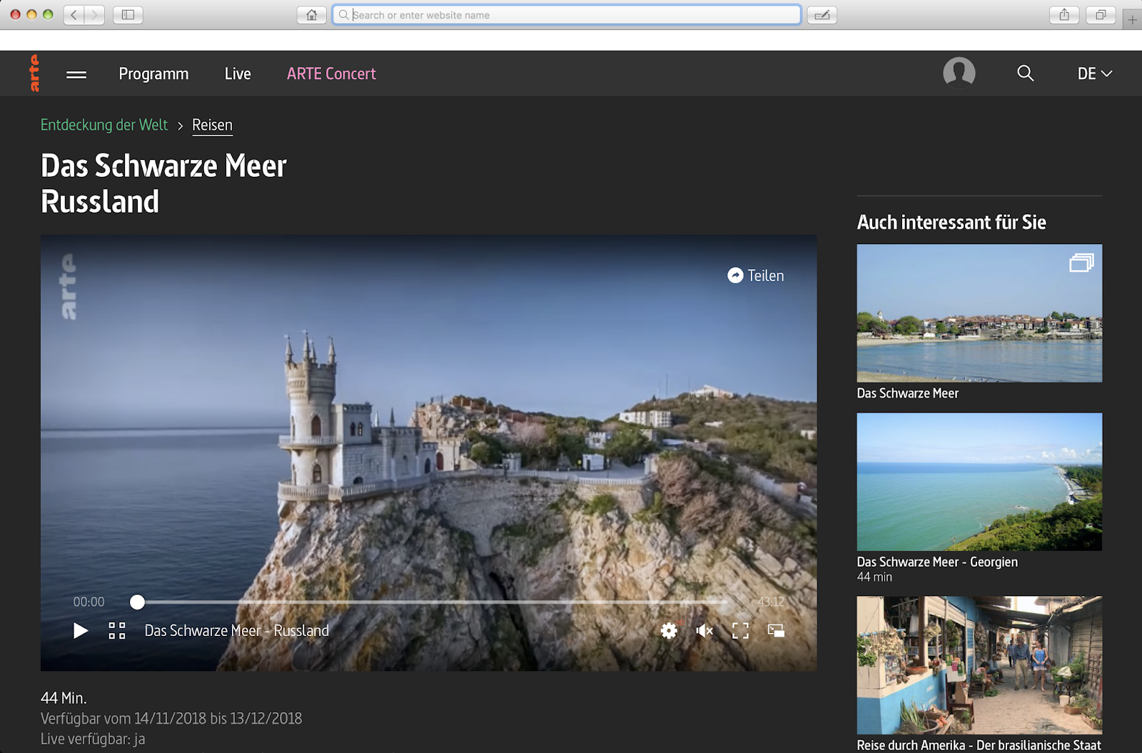Click the Das Schwarze Meer - Georgien title
1142x753 pixels.
tap(937, 562)
